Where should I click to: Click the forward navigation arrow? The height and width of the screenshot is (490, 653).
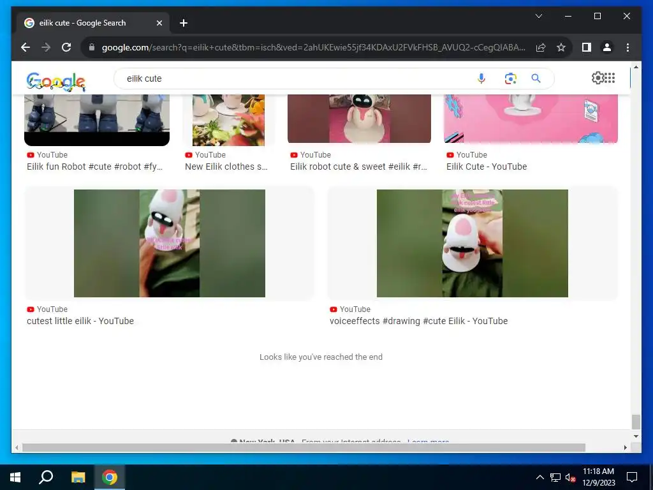point(46,47)
